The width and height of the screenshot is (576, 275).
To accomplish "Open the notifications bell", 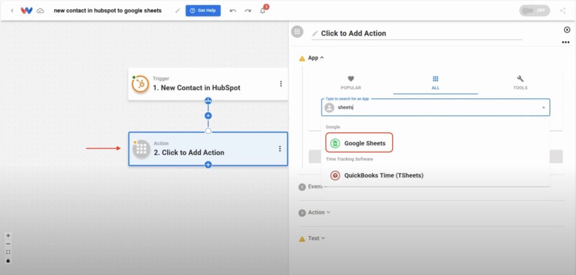I will 263,11.
